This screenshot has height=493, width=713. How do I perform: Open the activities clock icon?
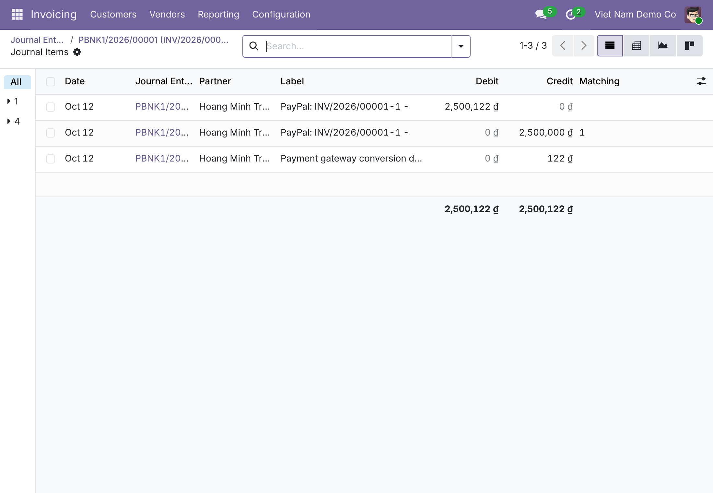[x=571, y=14]
